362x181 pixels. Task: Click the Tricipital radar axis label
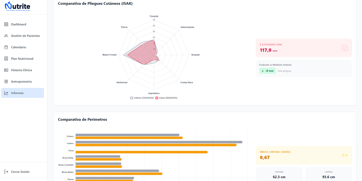pos(154,16)
